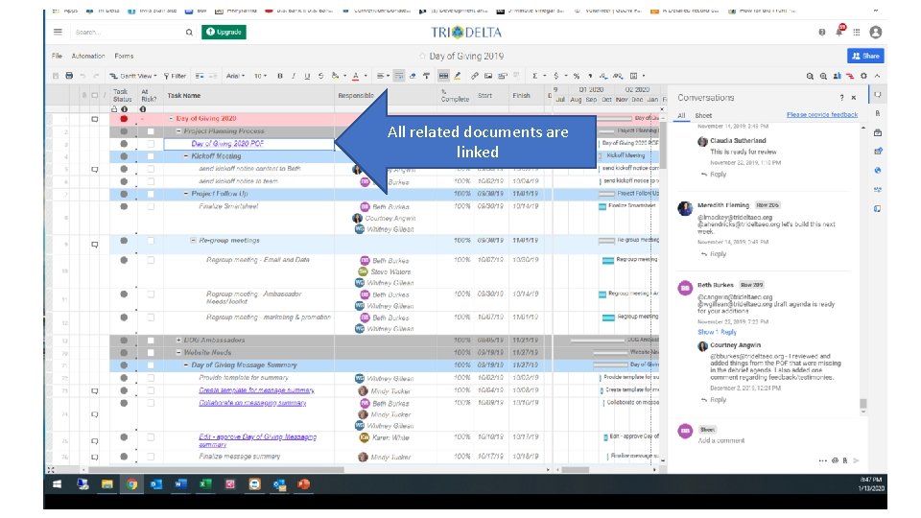Collapse the Kickoff Meeting group
The height and width of the screenshot is (518, 921).
point(186,156)
